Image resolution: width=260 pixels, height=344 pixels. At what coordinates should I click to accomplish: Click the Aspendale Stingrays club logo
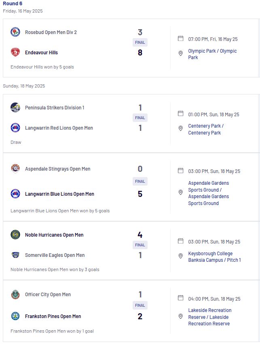[15, 169]
